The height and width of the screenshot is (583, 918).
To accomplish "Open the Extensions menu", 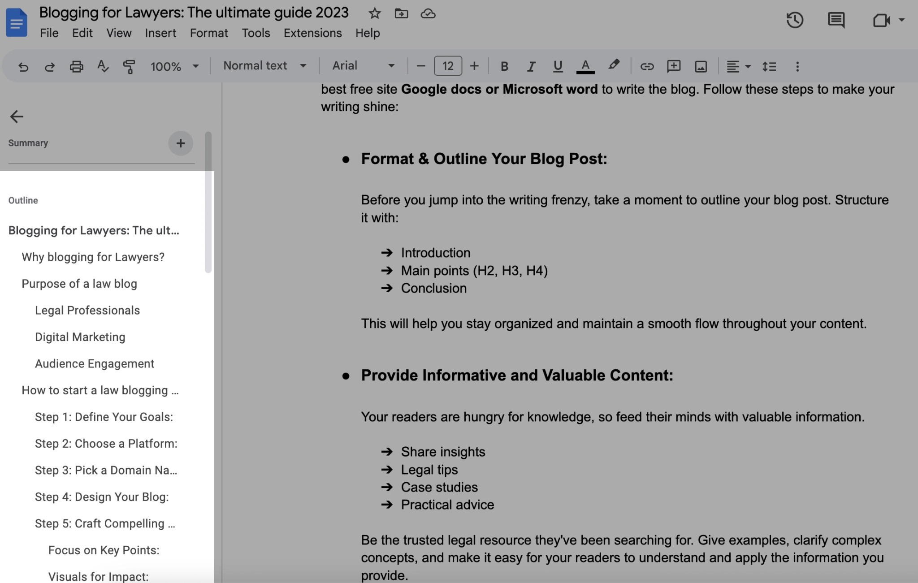I will coord(312,33).
